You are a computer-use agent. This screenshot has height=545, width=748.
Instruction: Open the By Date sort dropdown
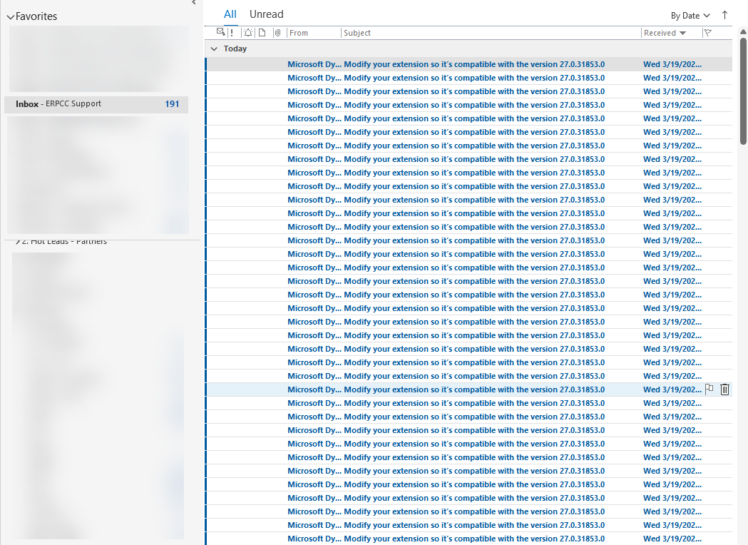click(x=690, y=16)
